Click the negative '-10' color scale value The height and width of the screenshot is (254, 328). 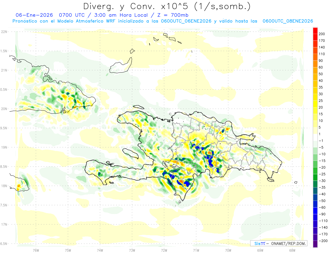tap(323, 154)
